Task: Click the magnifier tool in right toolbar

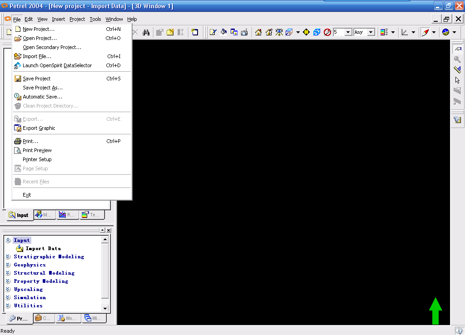Action: [x=457, y=59]
